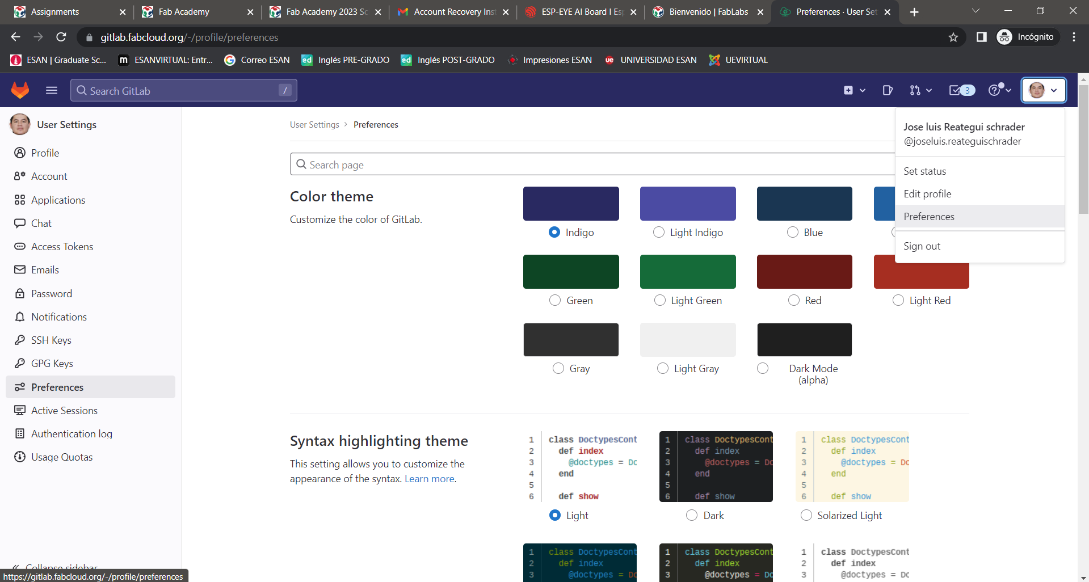Select Solarized Light syntax radio
1089x582 pixels.
[x=806, y=515]
